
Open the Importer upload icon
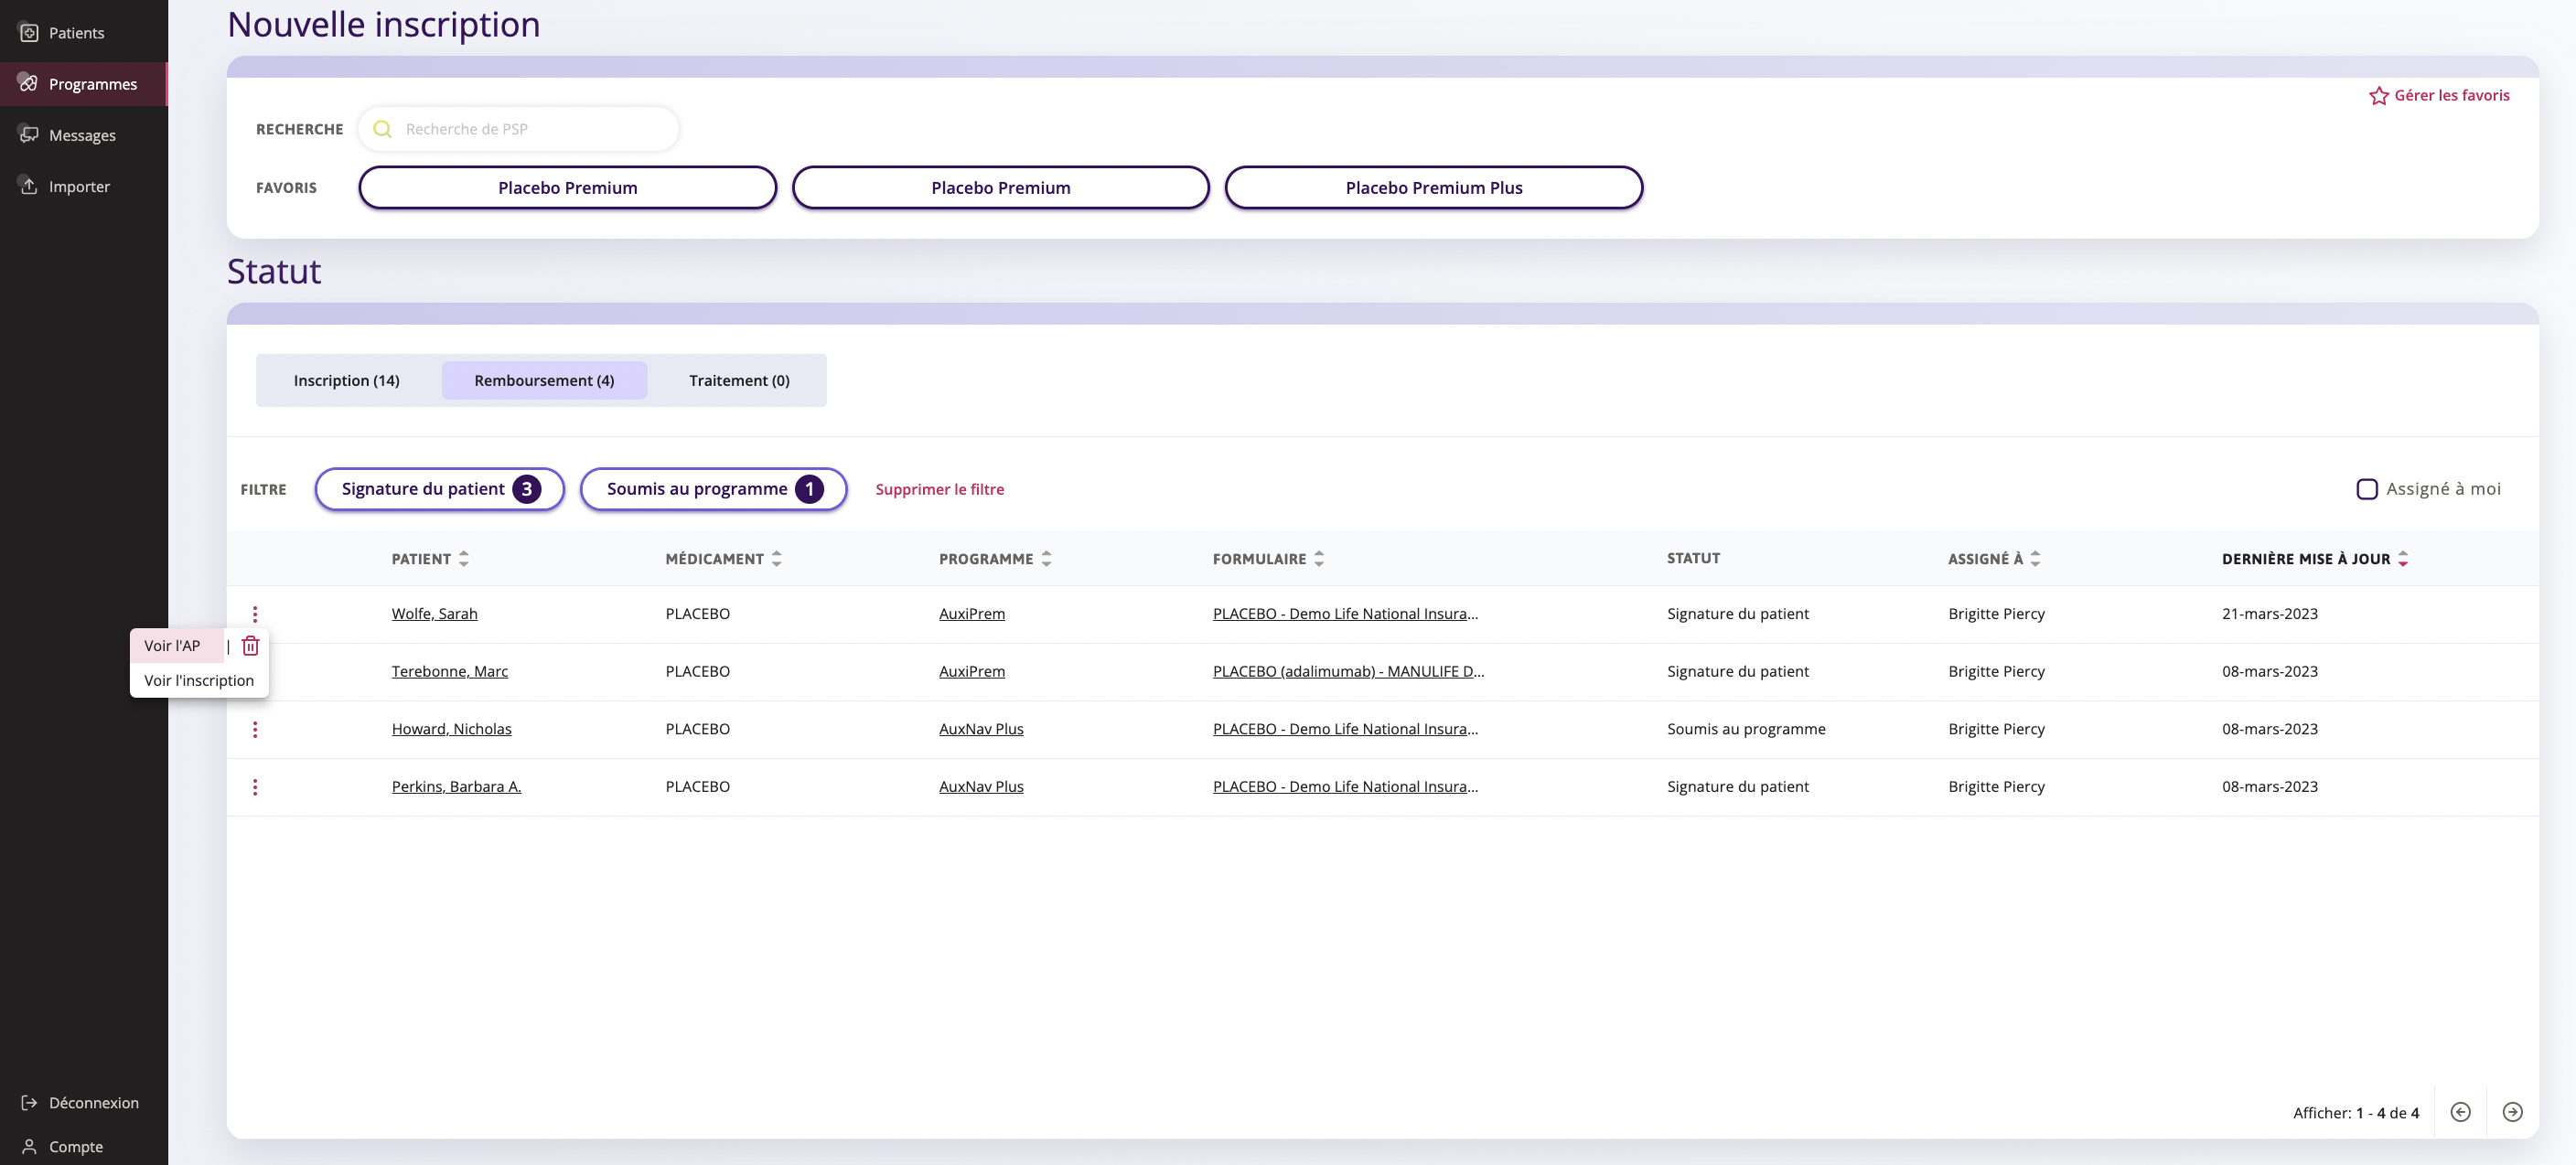[29, 186]
